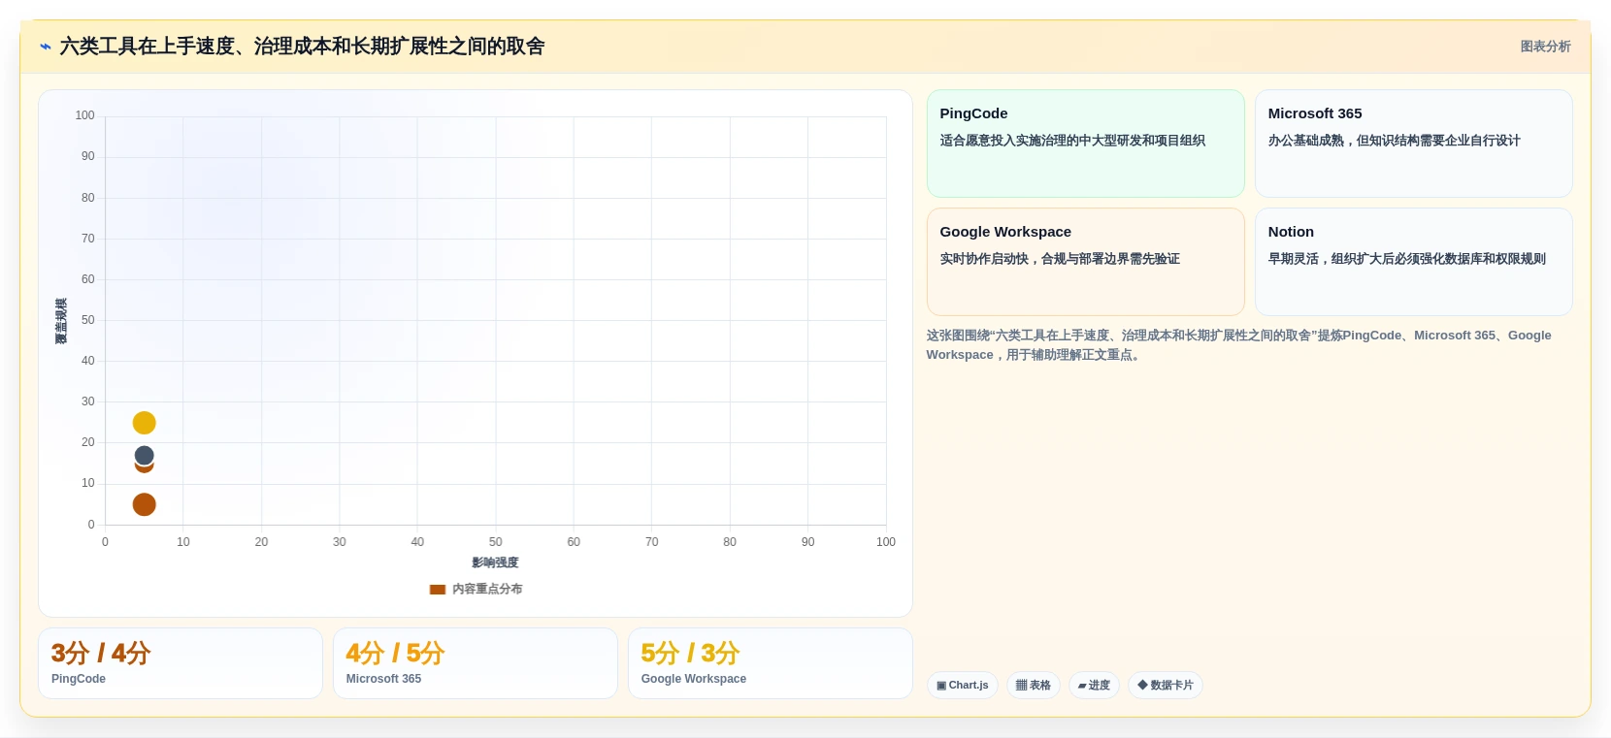Click the text 早期灵活，组织扩大后必须强化数据库和权限规则

1406,259
